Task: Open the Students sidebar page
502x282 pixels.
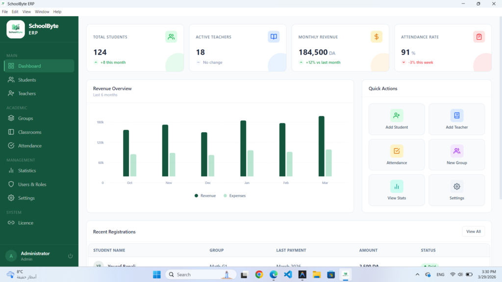Action: coord(39,80)
